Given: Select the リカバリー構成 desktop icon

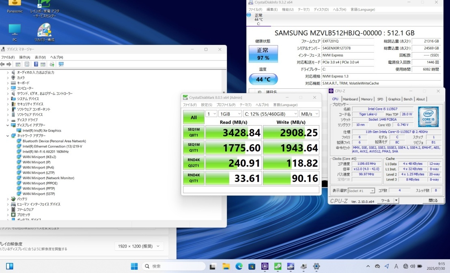Looking at the screenshot, I should click(45, 33).
